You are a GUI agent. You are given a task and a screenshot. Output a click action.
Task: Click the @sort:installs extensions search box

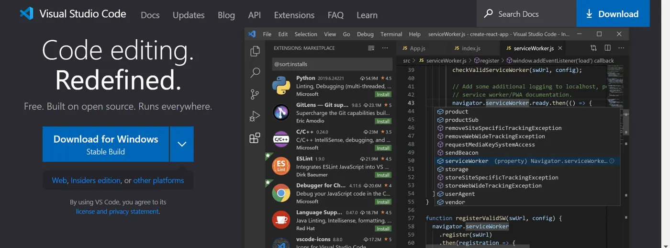[x=332, y=64]
